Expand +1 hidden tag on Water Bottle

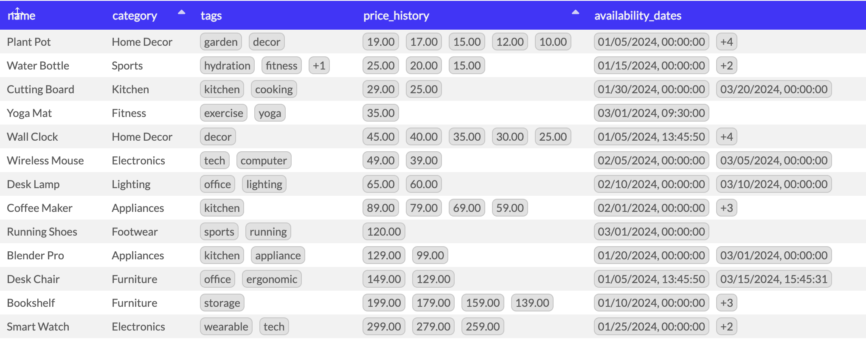[319, 66]
